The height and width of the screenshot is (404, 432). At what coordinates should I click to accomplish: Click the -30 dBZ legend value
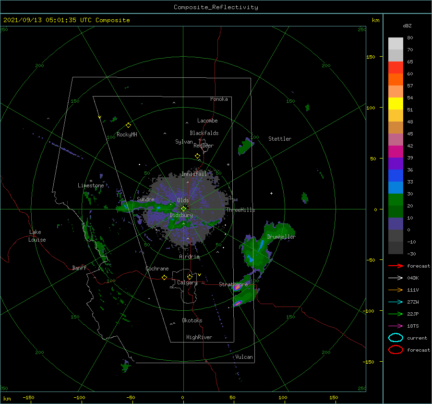(x=411, y=254)
